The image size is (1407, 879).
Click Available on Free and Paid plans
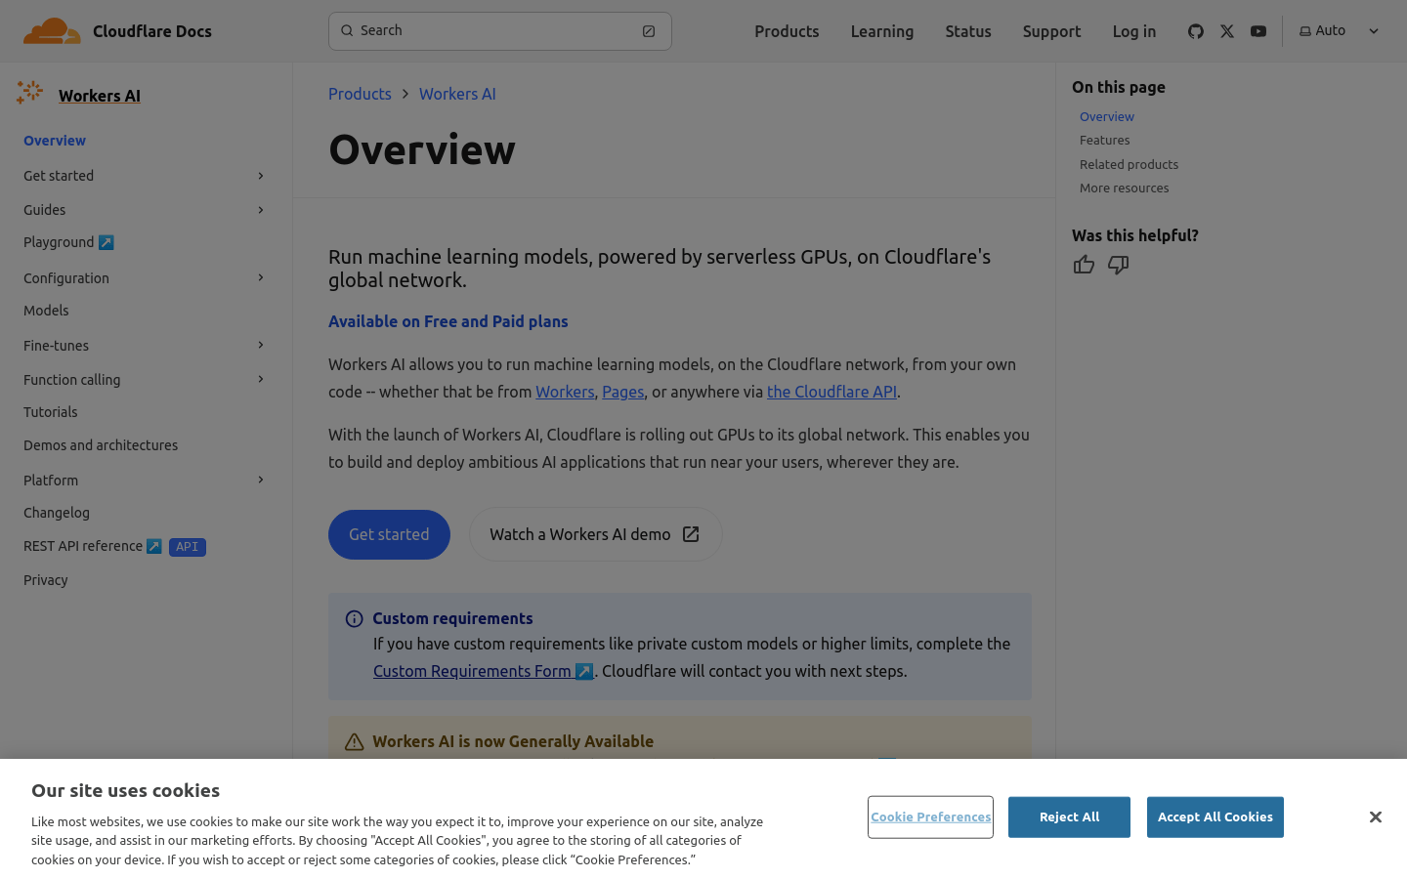coord(448,321)
